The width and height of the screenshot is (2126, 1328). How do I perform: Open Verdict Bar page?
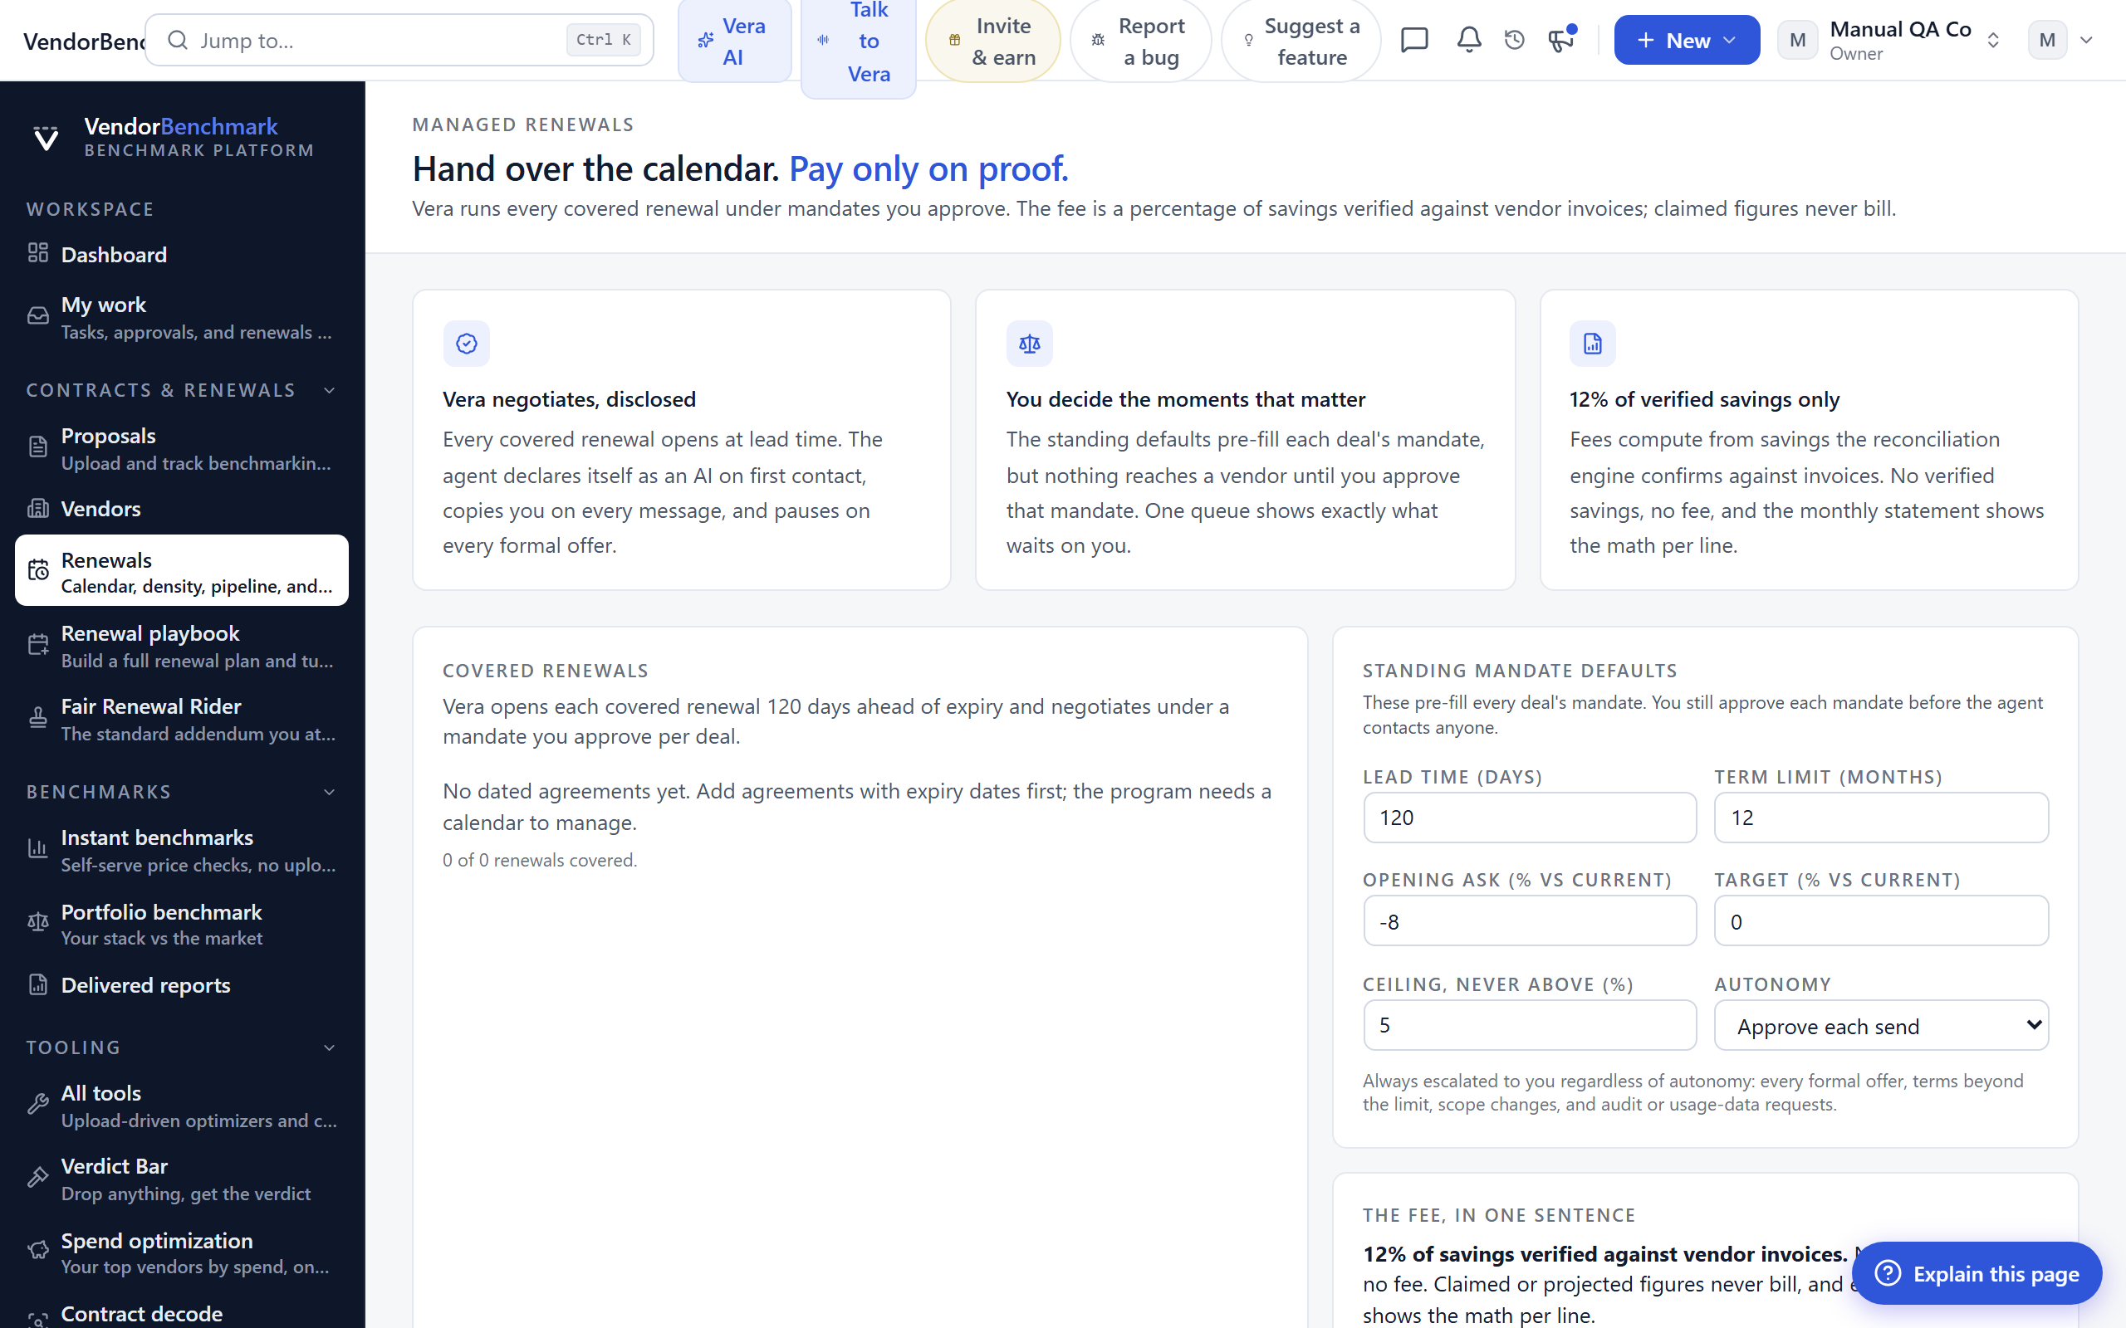(x=182, y=1178)
